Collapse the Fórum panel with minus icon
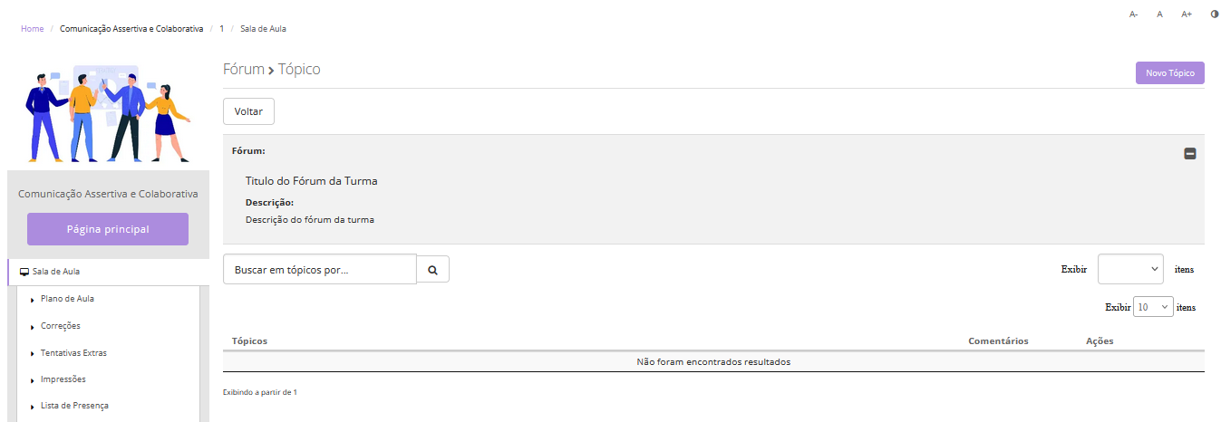 (1190, 154)
